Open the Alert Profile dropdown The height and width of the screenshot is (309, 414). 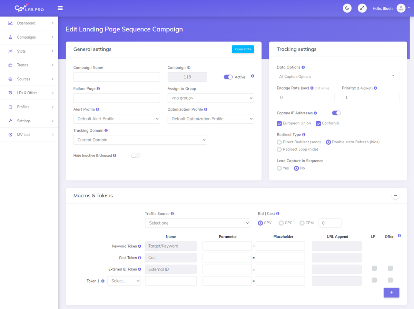117,119
